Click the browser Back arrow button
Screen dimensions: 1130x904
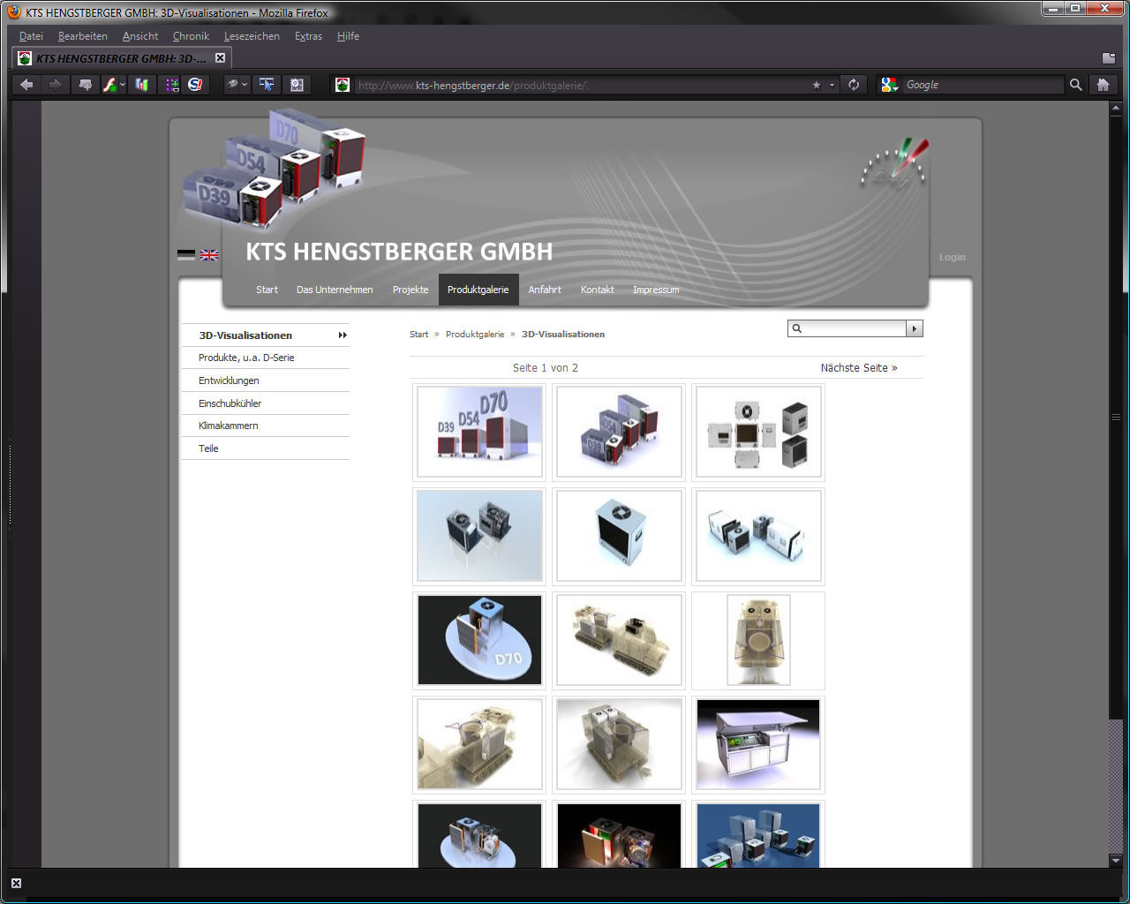click(x=26, y=85)
